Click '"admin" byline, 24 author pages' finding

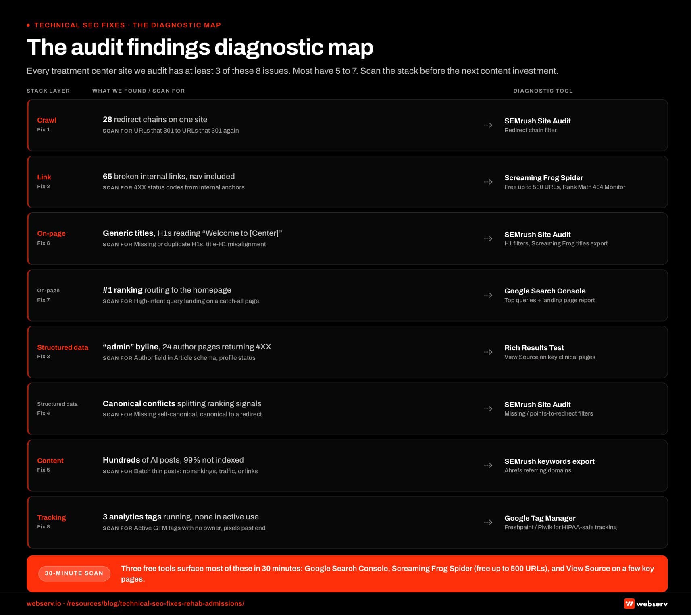[x=187, y=347]
